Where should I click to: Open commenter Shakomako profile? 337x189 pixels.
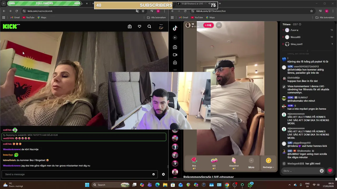(x=304, y=151)
